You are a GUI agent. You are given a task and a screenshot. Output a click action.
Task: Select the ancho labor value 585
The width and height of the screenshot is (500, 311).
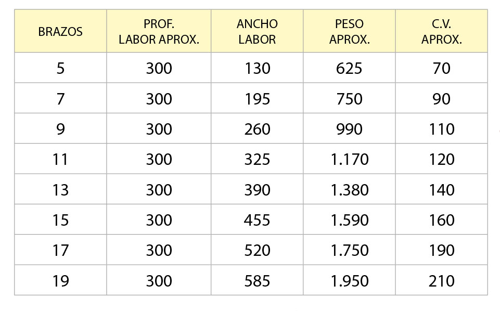click(x=258, y=281)
